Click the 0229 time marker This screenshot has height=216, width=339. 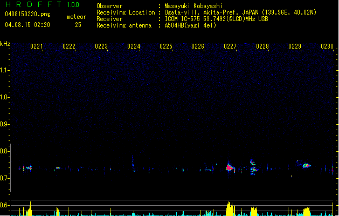tap(295, 46)
